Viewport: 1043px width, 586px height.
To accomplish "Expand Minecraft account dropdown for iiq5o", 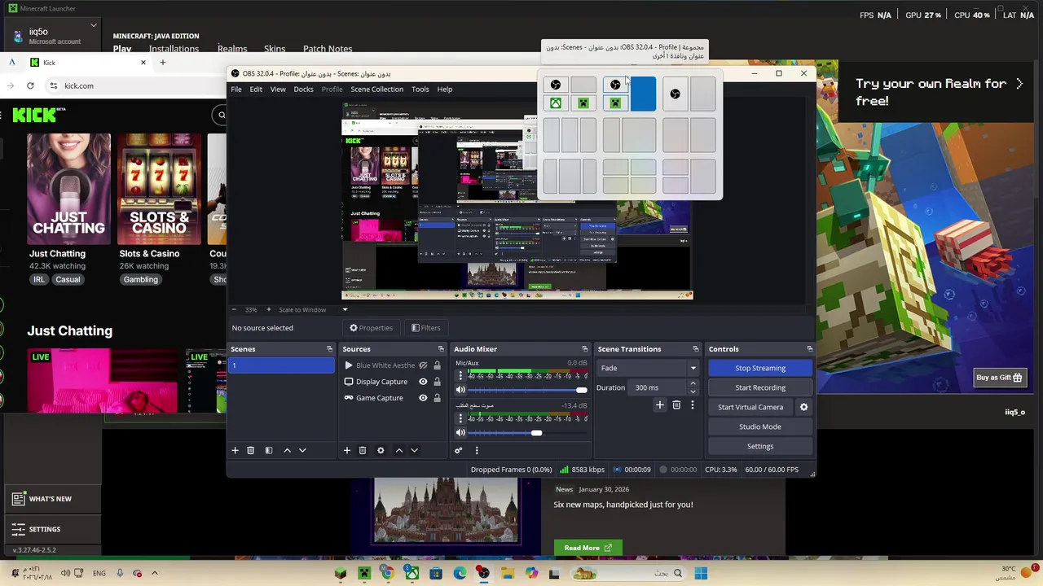I will click(94, 25).
